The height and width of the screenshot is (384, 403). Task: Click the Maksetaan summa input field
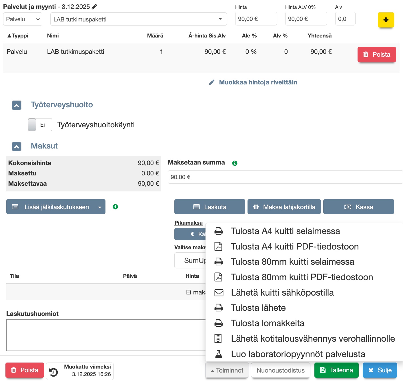pos(284,177)
